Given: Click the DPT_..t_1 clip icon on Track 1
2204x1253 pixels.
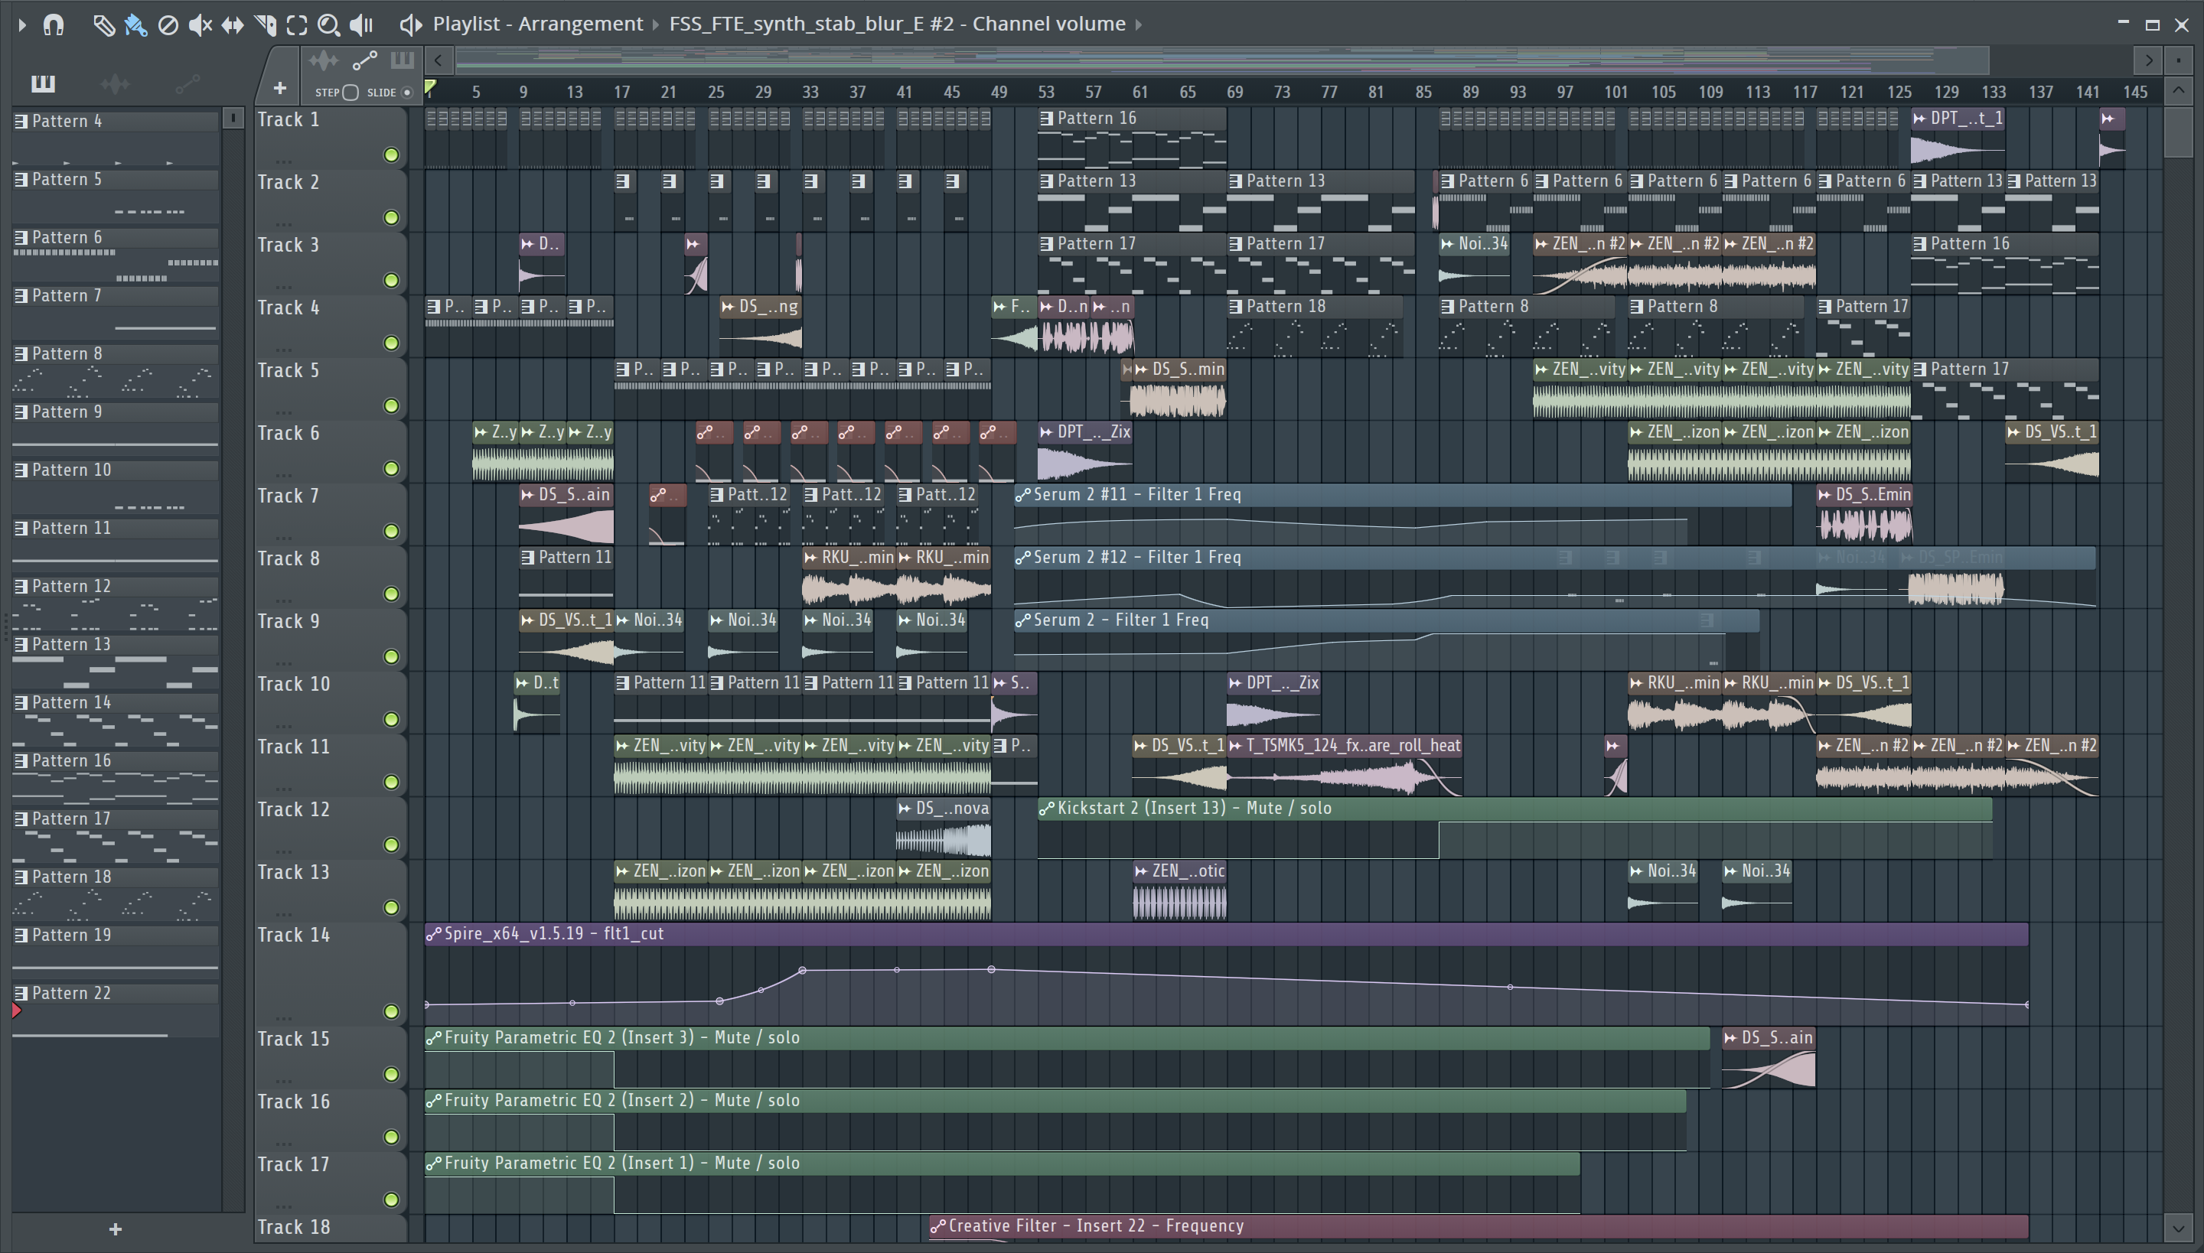Looking at the screenshot, I should coord(1920,119).
